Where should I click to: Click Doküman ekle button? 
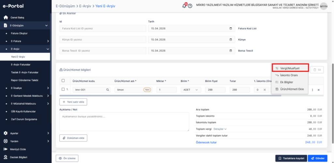tap(73, 138)
